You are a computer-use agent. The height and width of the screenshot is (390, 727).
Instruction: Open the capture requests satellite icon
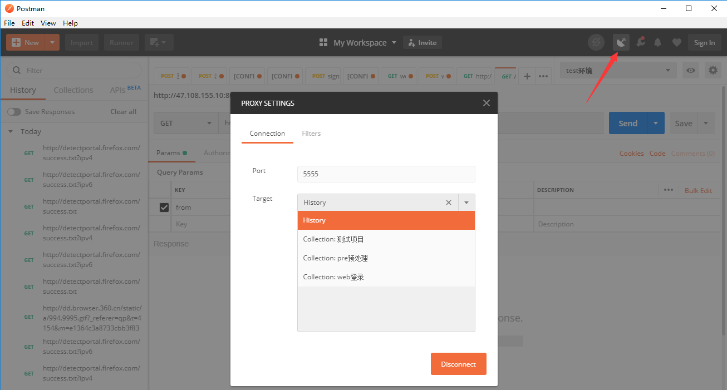coord(621,42)
